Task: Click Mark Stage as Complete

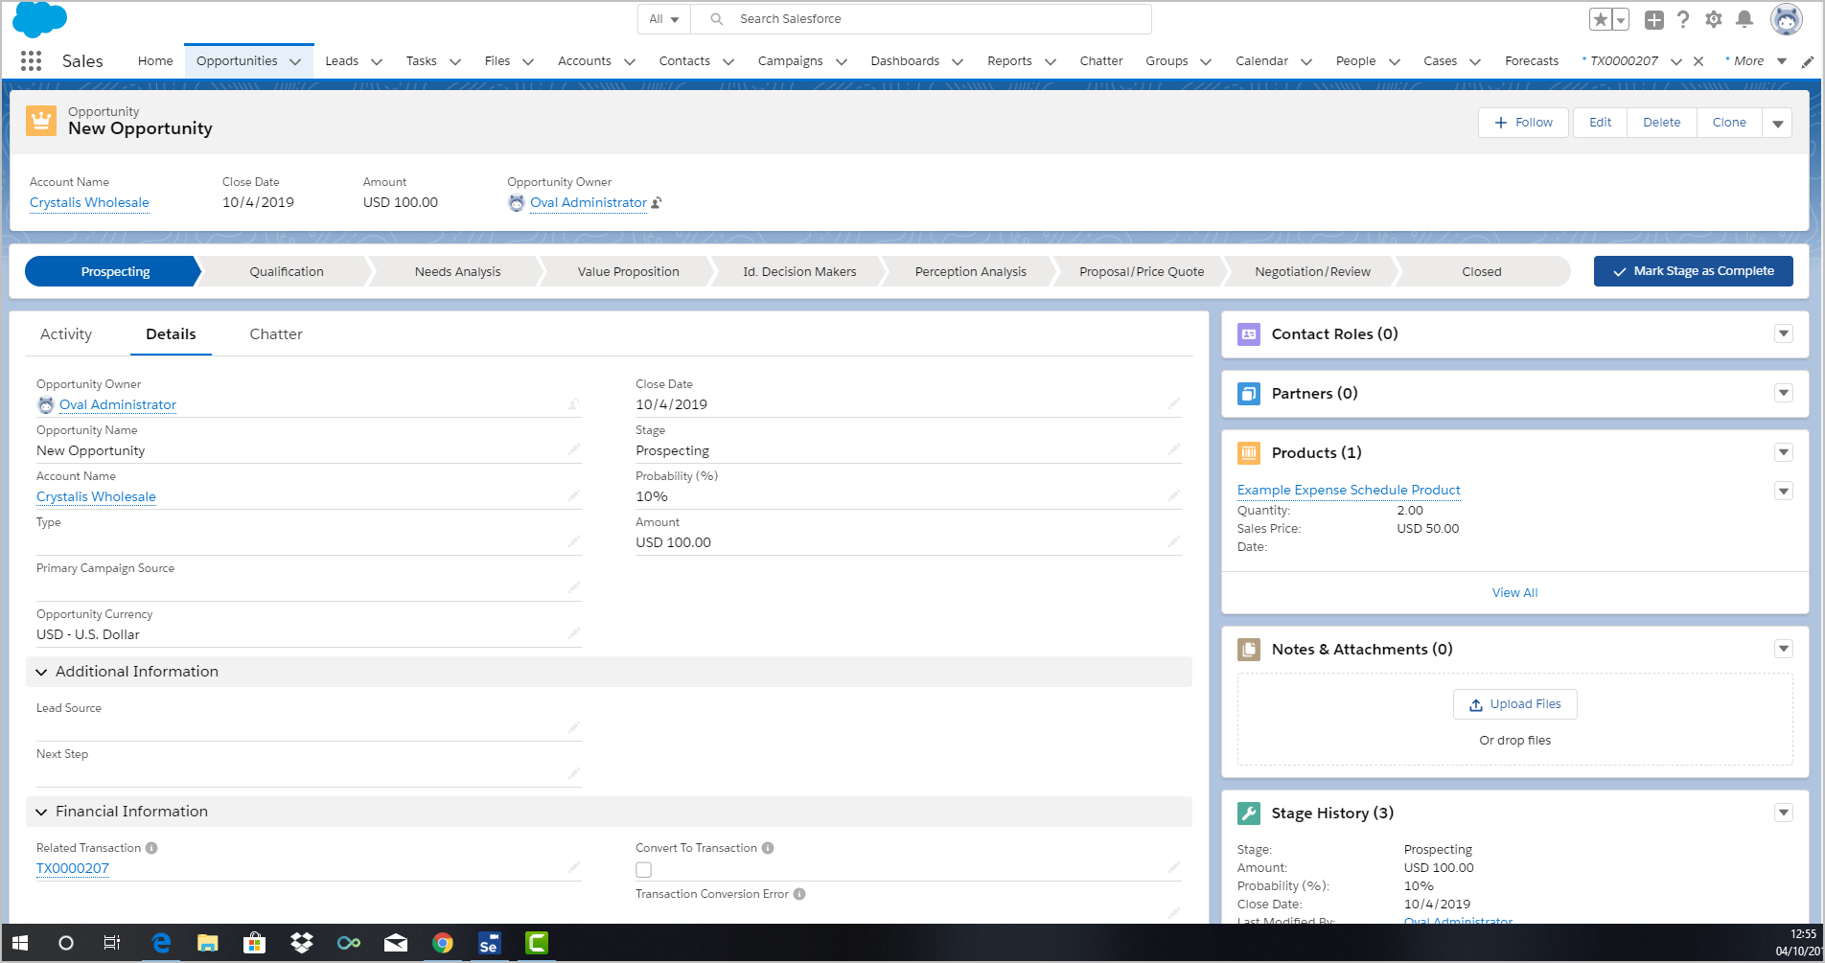Action: [1693, 271]
